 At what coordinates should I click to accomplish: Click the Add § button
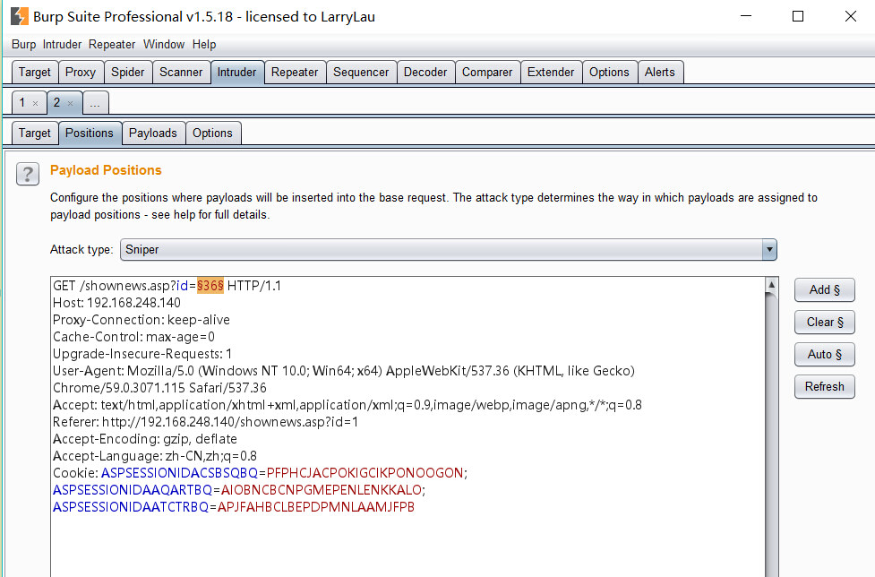[x=824, y=289]
